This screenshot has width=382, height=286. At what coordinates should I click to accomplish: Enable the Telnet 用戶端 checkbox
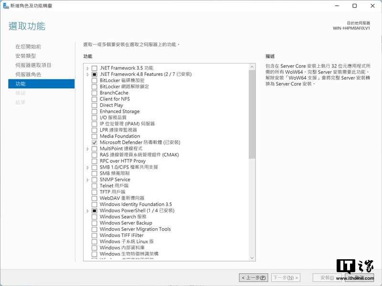[x=94, y=186]
